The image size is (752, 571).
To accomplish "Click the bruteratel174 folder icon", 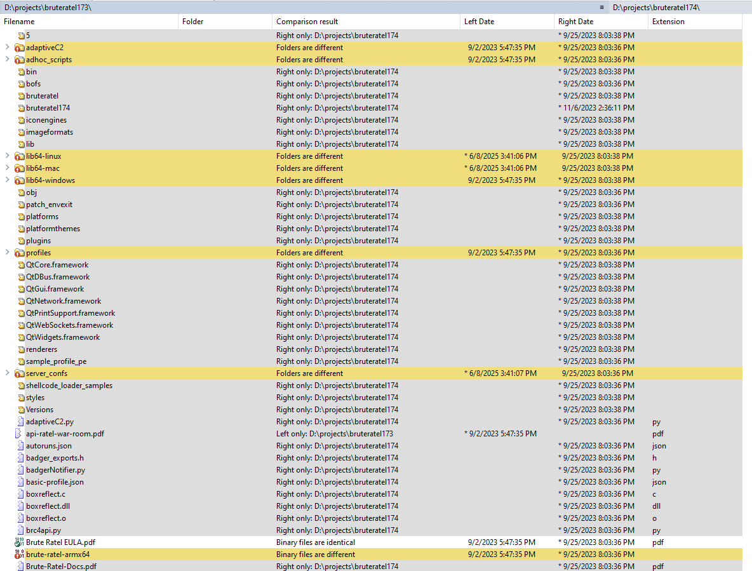I will (21, 109).
